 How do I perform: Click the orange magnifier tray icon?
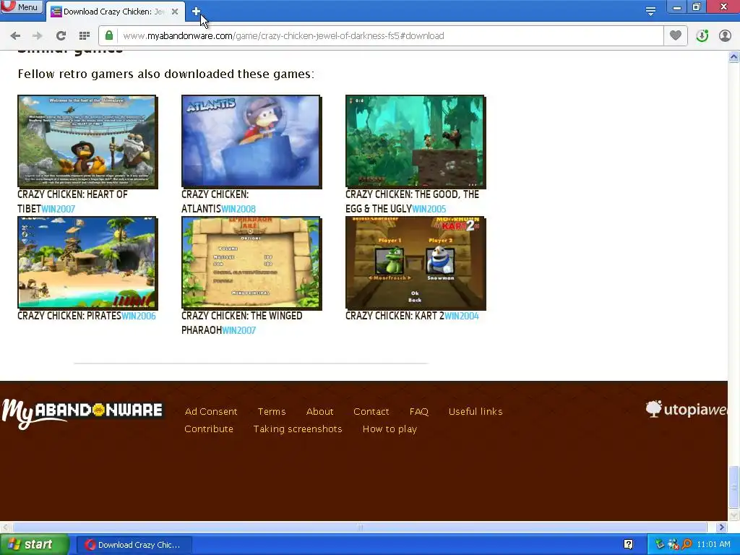point(687,545)
